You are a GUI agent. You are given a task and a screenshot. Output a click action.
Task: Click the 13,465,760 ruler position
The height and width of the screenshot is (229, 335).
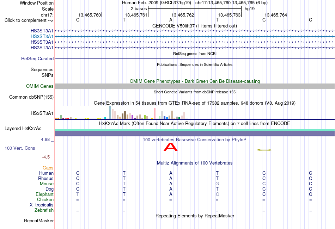[x=90, y=15]
